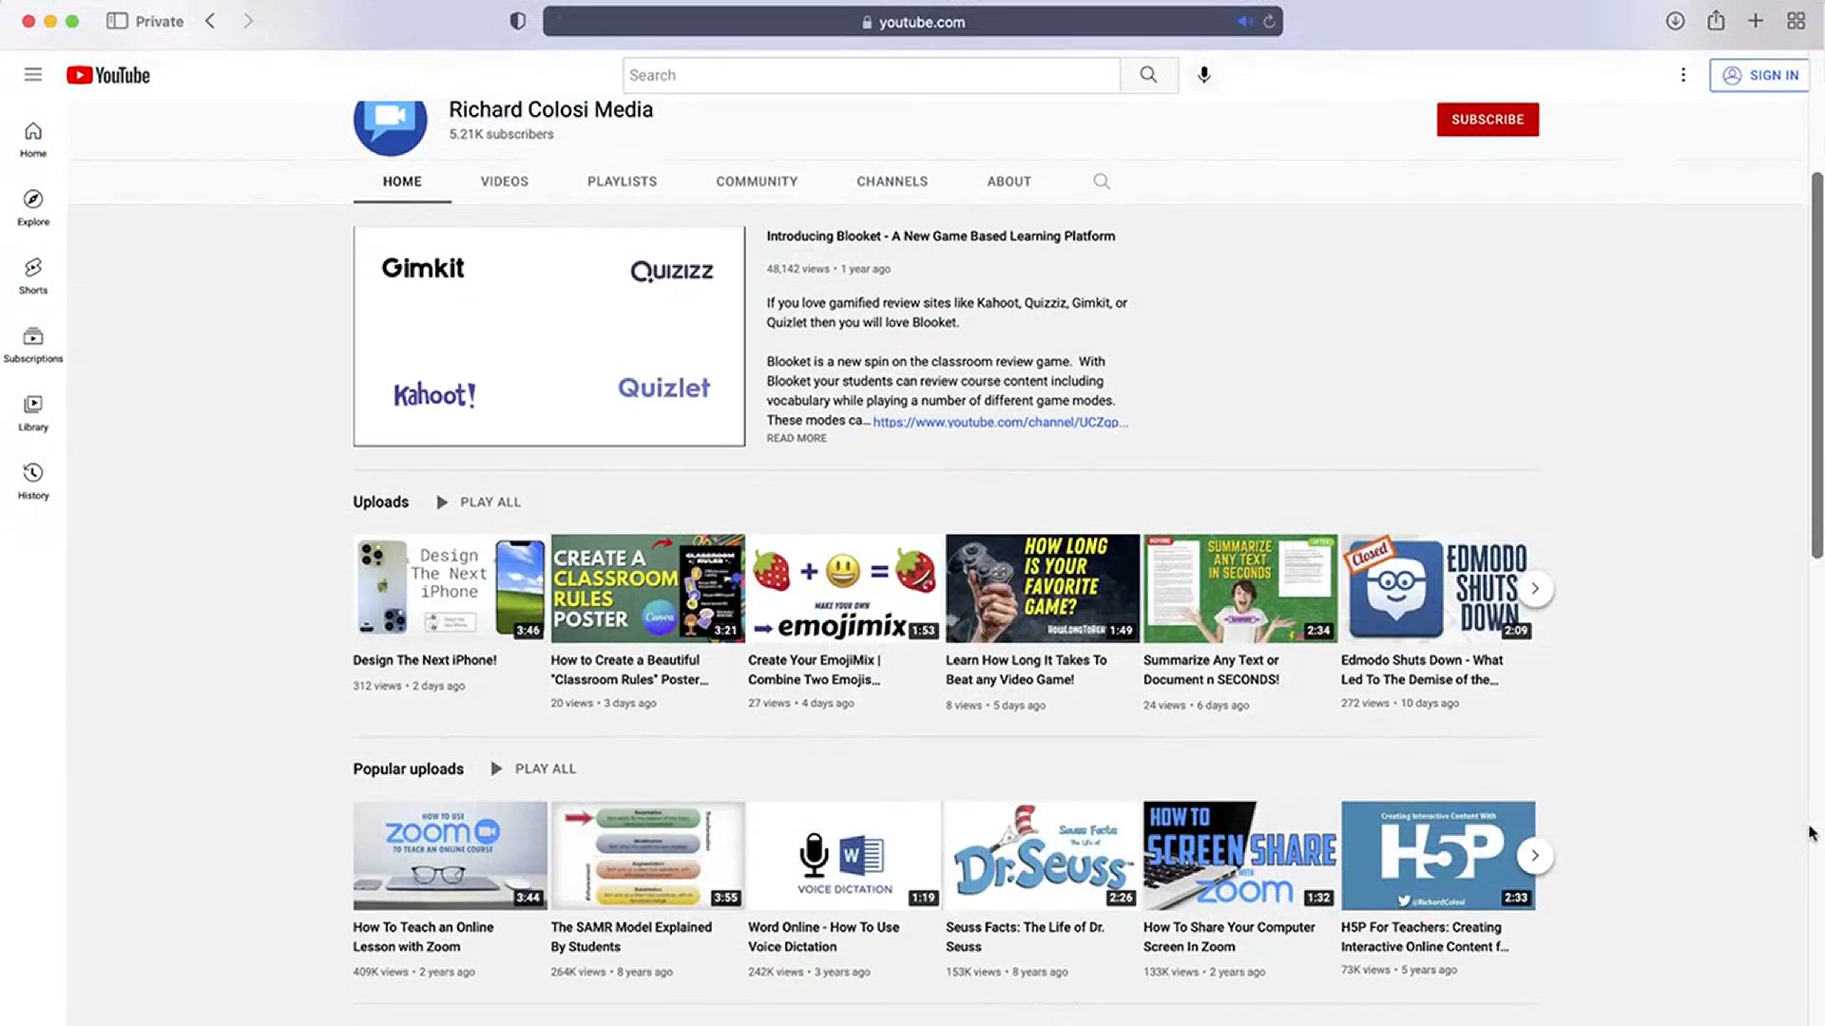Click the privacy shield icon

[x=518, y=21]
